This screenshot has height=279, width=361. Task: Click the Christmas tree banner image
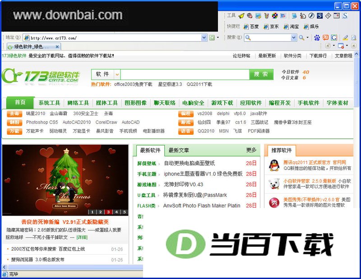pos(65,180)
